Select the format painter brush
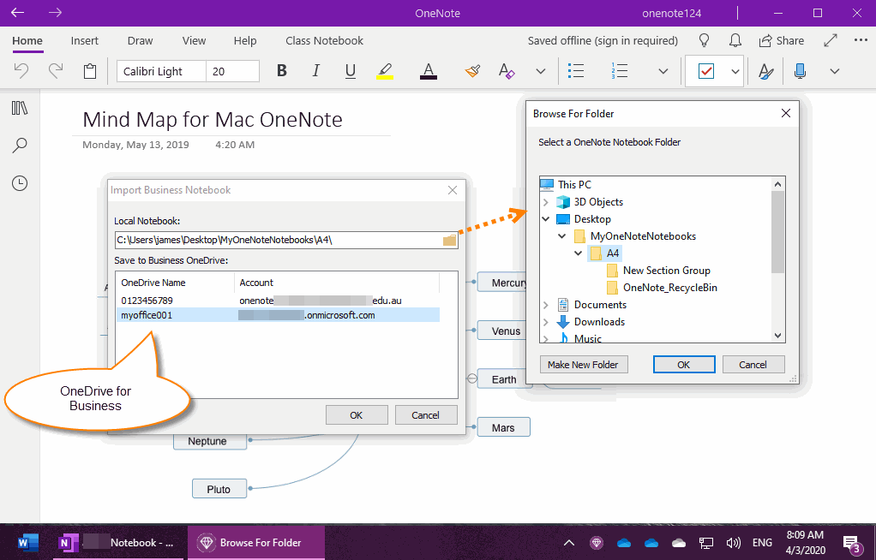This screenshot has width=876, height=560. click(x=472, y=71)
